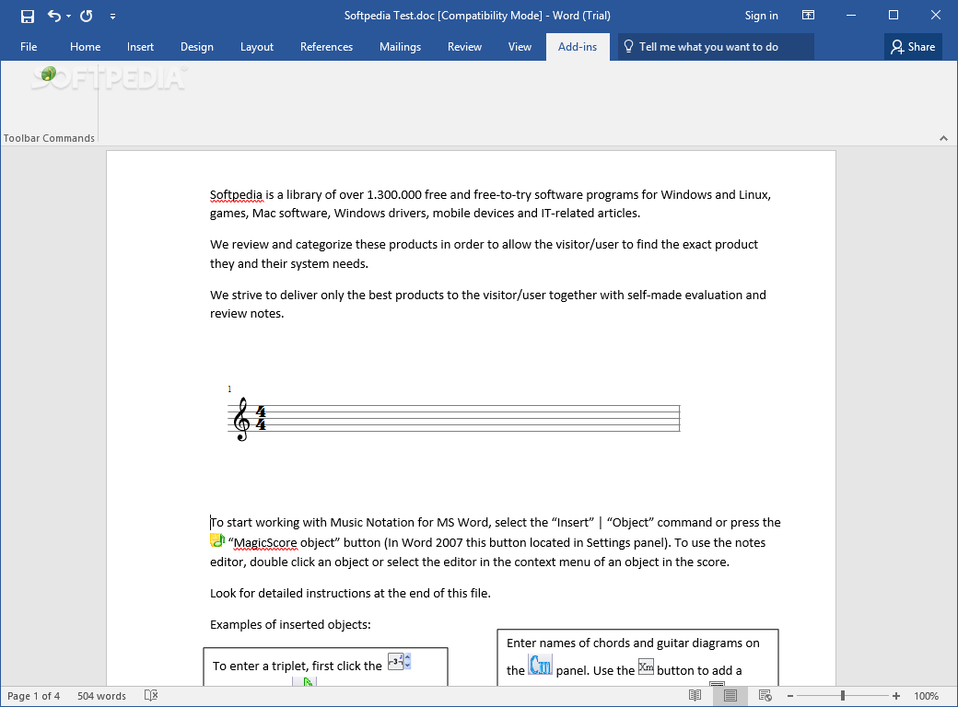
Task: Switch to Print Layout view
Action: pos(730,695)
